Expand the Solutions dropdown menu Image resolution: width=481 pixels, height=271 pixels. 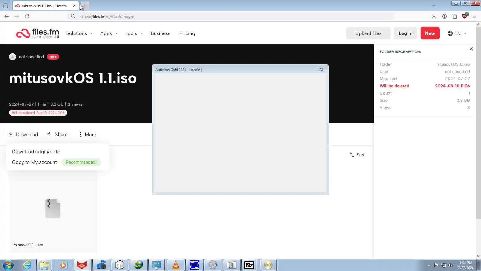pyautogui.click(x=79, y=33)
